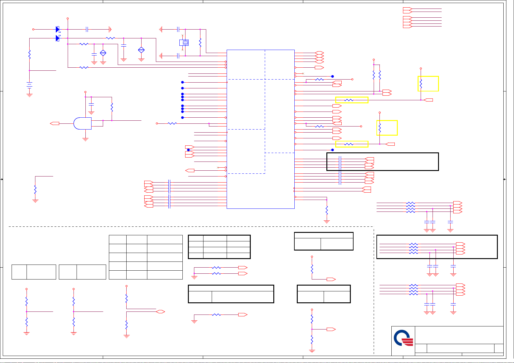Click the red-and-blue company logo in title block

(x=403, y=338)
